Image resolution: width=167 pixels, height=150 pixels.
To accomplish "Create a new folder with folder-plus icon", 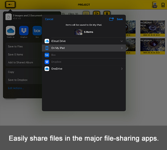I will (x=111, y=19).
